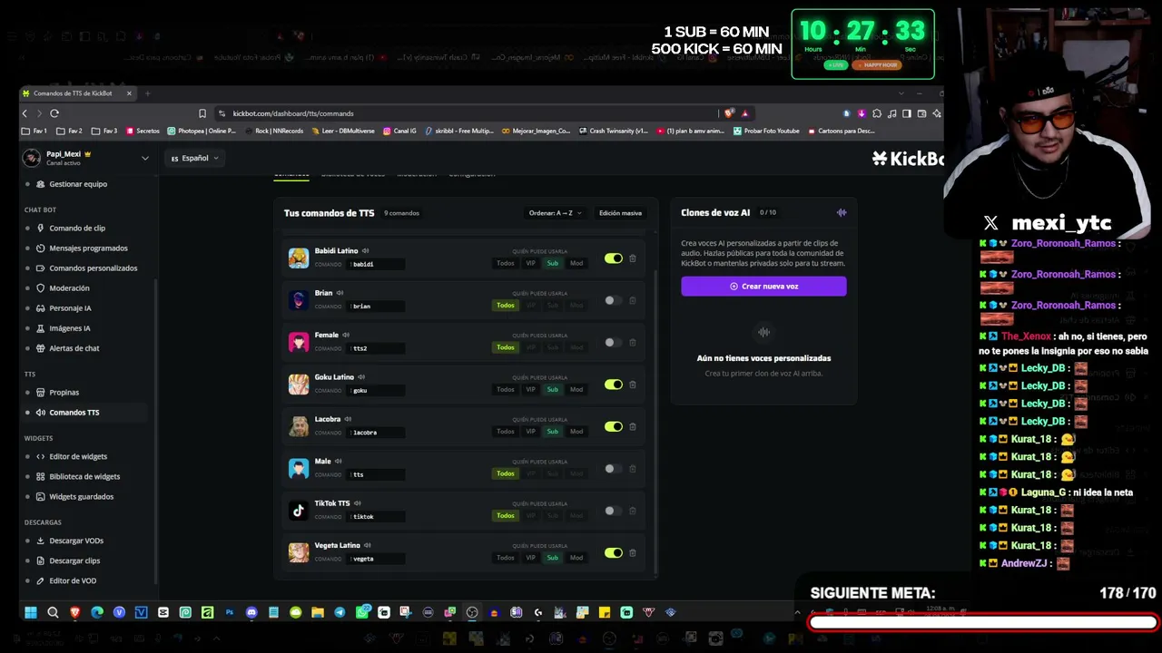Image resolution: width=1162 pixels, height=653 pixels.
Task: Turn on the Female voice toggle
Action: tap(613, 343)
